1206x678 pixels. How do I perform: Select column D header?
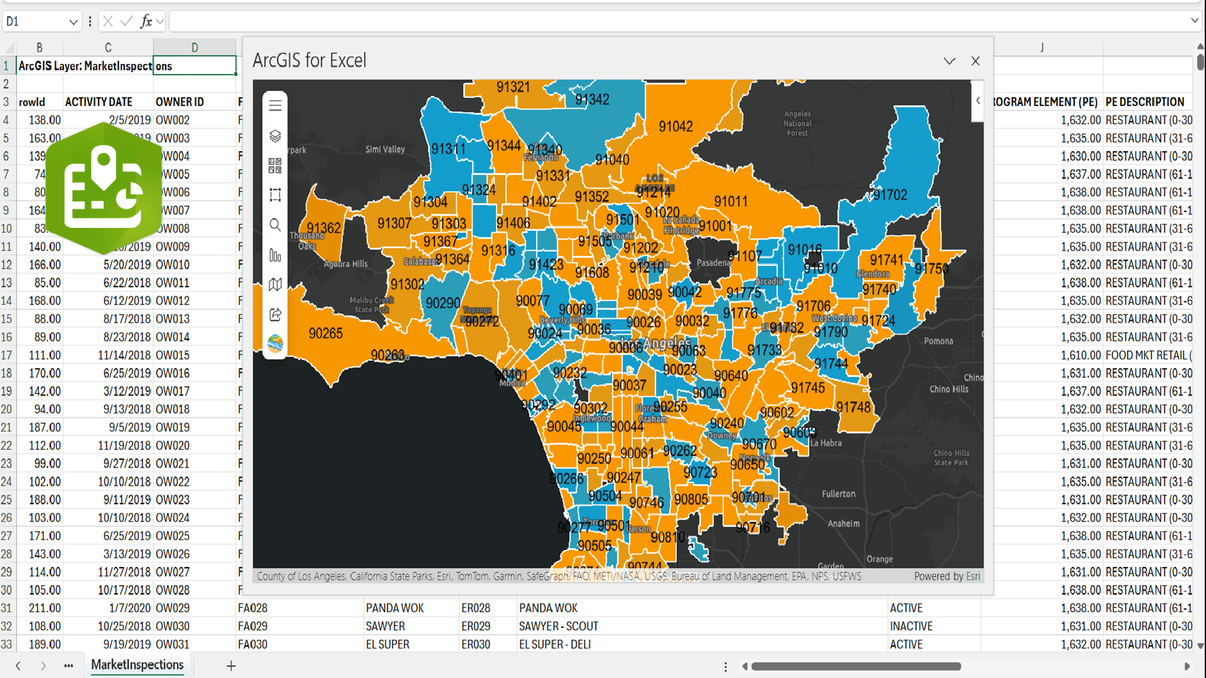pyautogui.click(x=195, y=48)
